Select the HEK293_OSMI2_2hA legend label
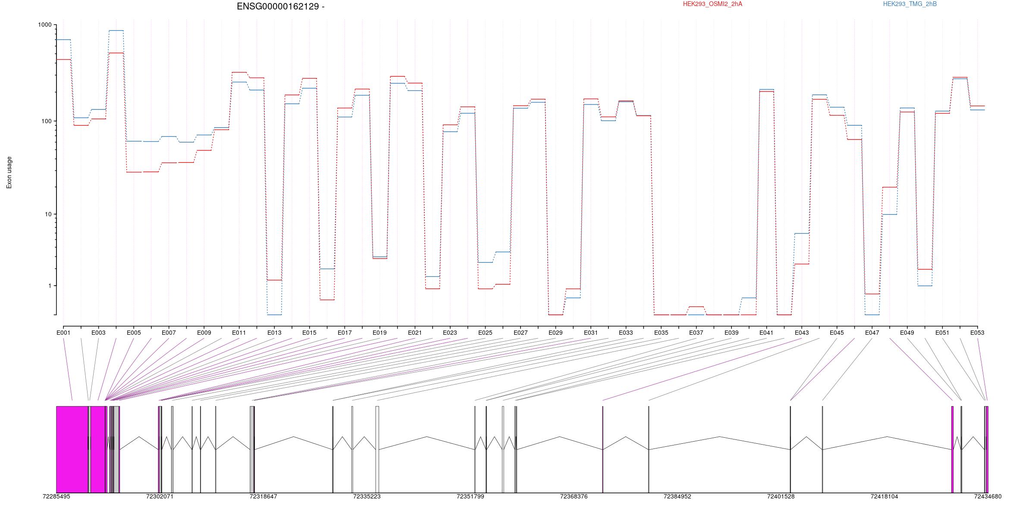 pos(712,4)
